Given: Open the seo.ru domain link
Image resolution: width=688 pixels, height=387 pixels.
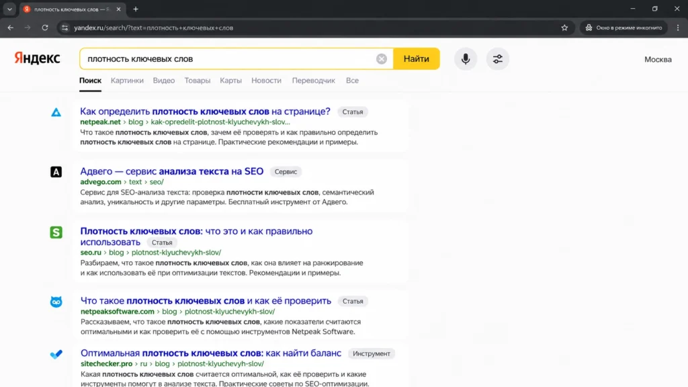Looking at the screenshot, I should (x=91, y=253).
